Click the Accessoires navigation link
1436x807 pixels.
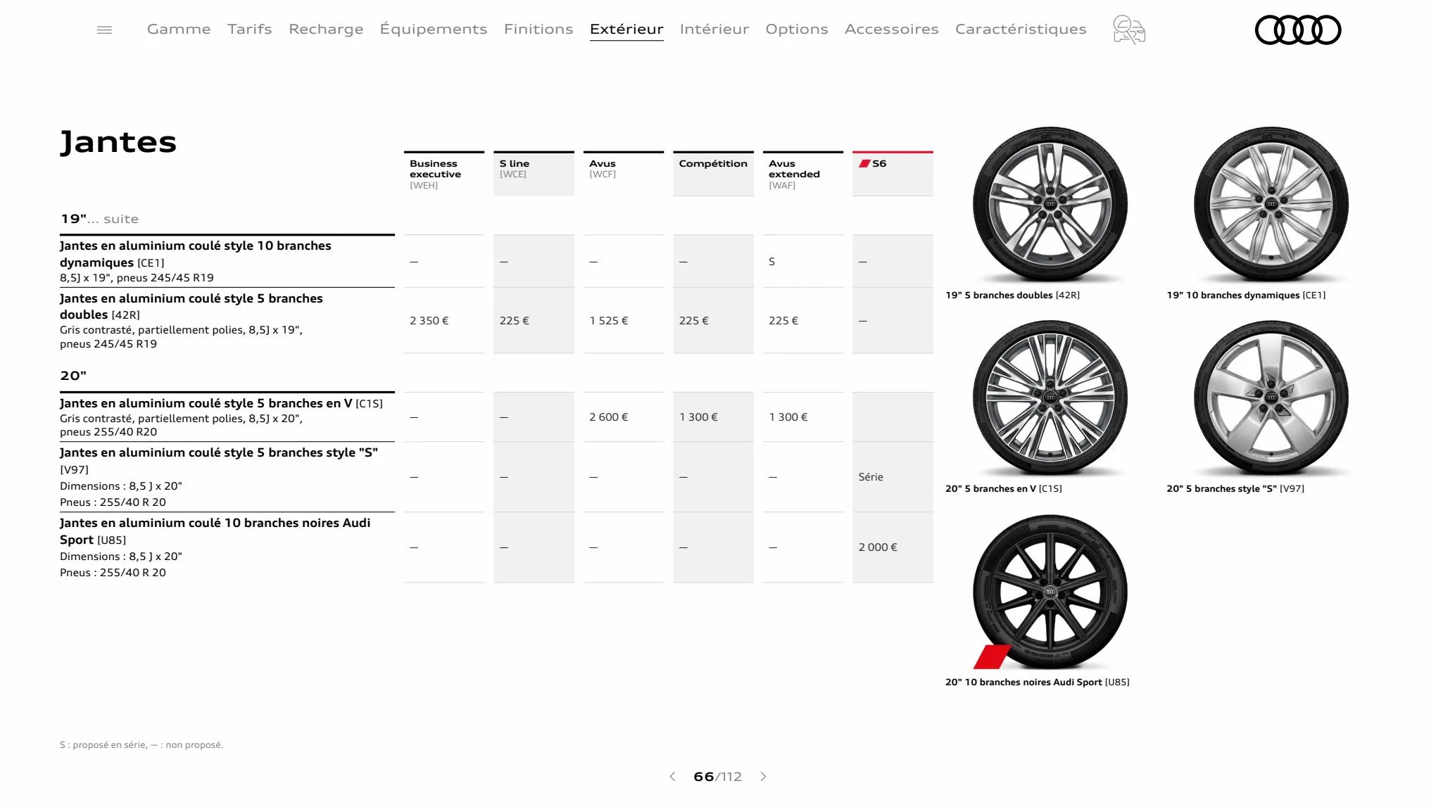click(x=890, y=29)
